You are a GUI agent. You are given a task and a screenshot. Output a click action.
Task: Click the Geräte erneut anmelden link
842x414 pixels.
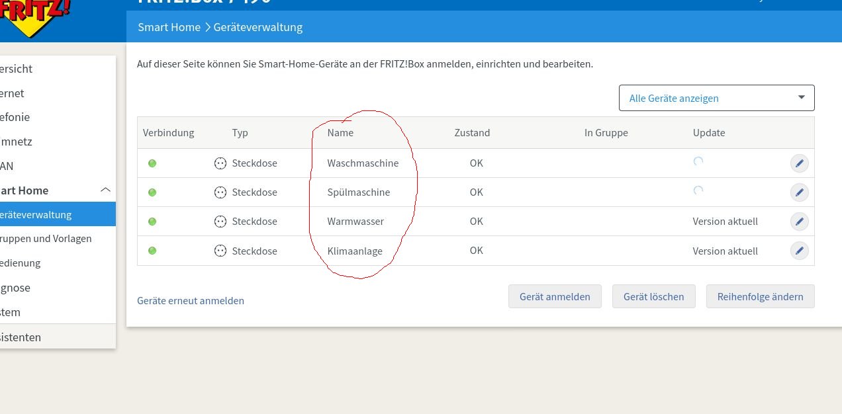[191, 300]
